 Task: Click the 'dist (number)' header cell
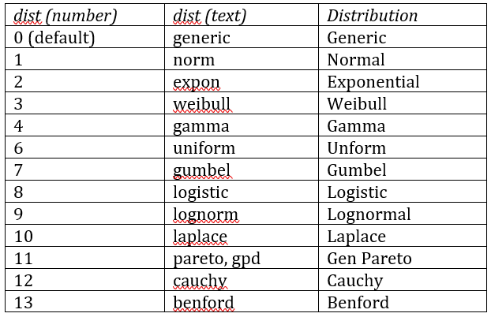click(x=84, y=15)
